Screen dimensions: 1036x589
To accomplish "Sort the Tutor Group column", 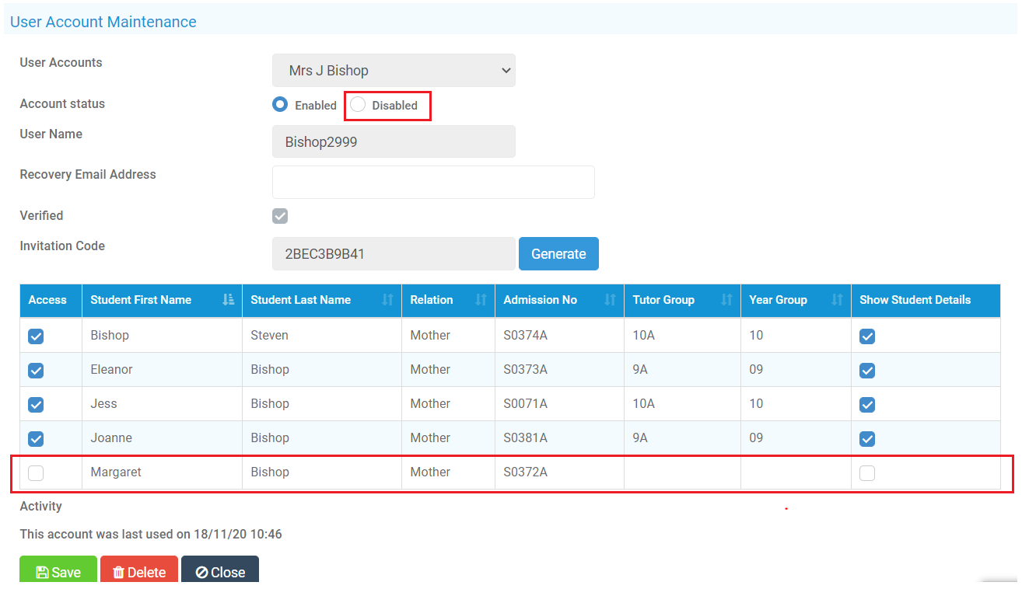I will 728,300.
